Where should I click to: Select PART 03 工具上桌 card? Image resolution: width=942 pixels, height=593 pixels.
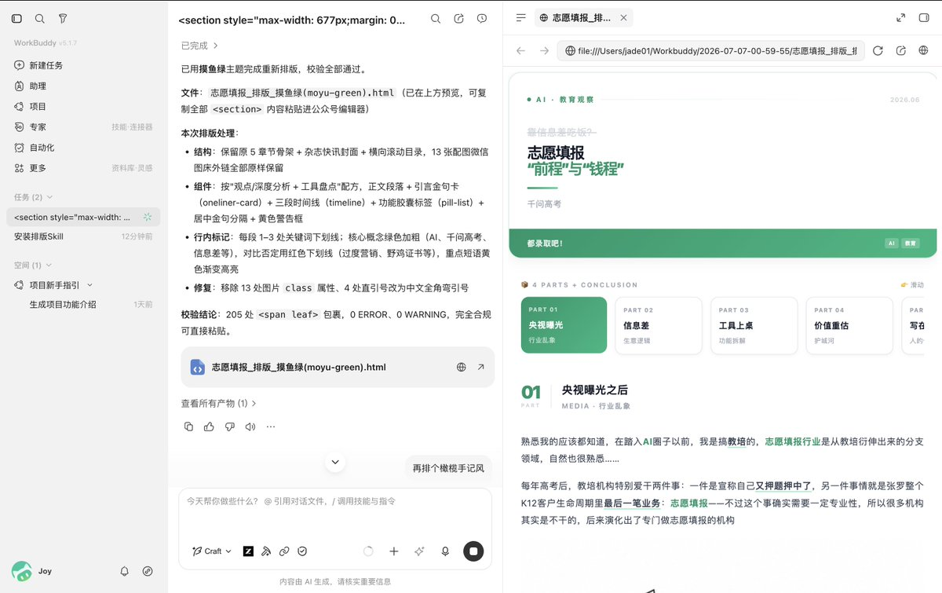tap(754, 325)
